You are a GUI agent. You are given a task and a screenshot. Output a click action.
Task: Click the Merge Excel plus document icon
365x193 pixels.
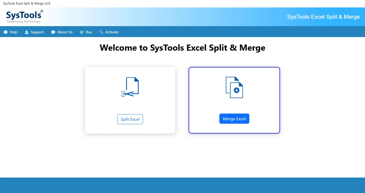[234, 87]
